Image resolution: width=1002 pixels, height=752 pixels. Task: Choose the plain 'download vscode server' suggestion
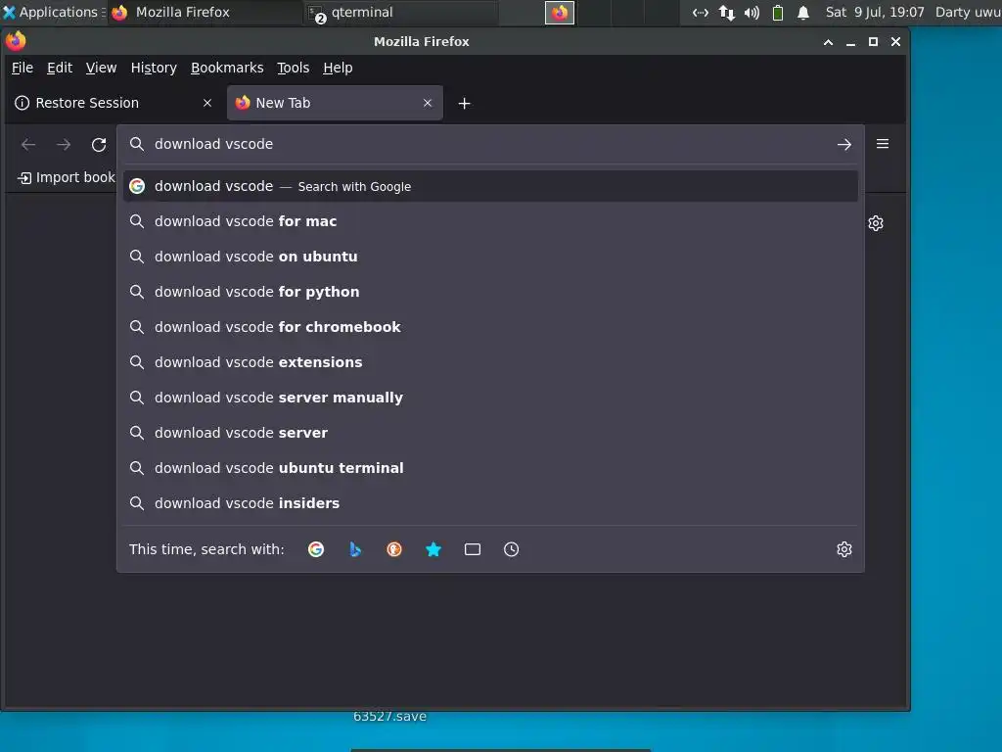pyautogui.click(x=490, y=432)
